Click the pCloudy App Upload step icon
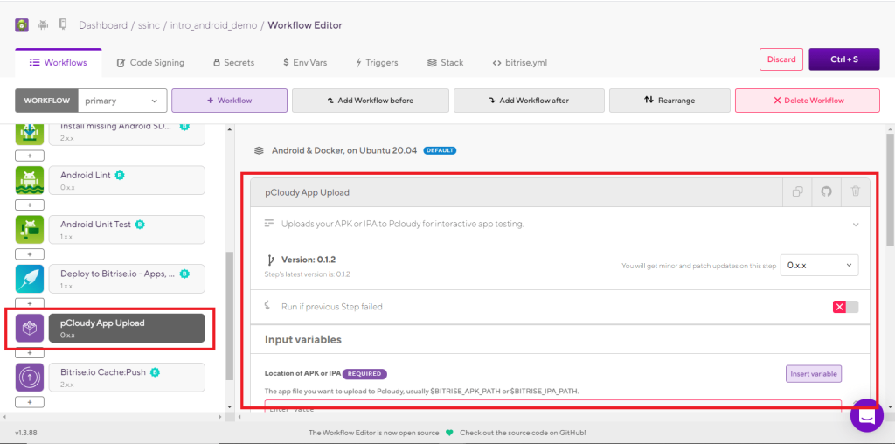This screenshot has width=895, height=444. [30, 328]
